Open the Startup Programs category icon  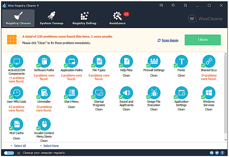point(99,93)
